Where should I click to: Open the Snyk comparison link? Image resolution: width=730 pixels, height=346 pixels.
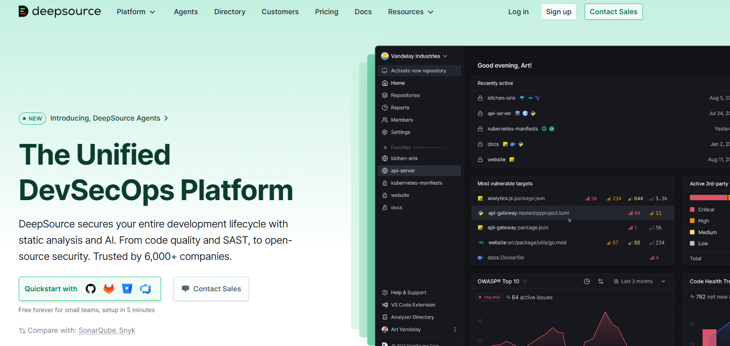pyautogui.click(x=127, y=330)
